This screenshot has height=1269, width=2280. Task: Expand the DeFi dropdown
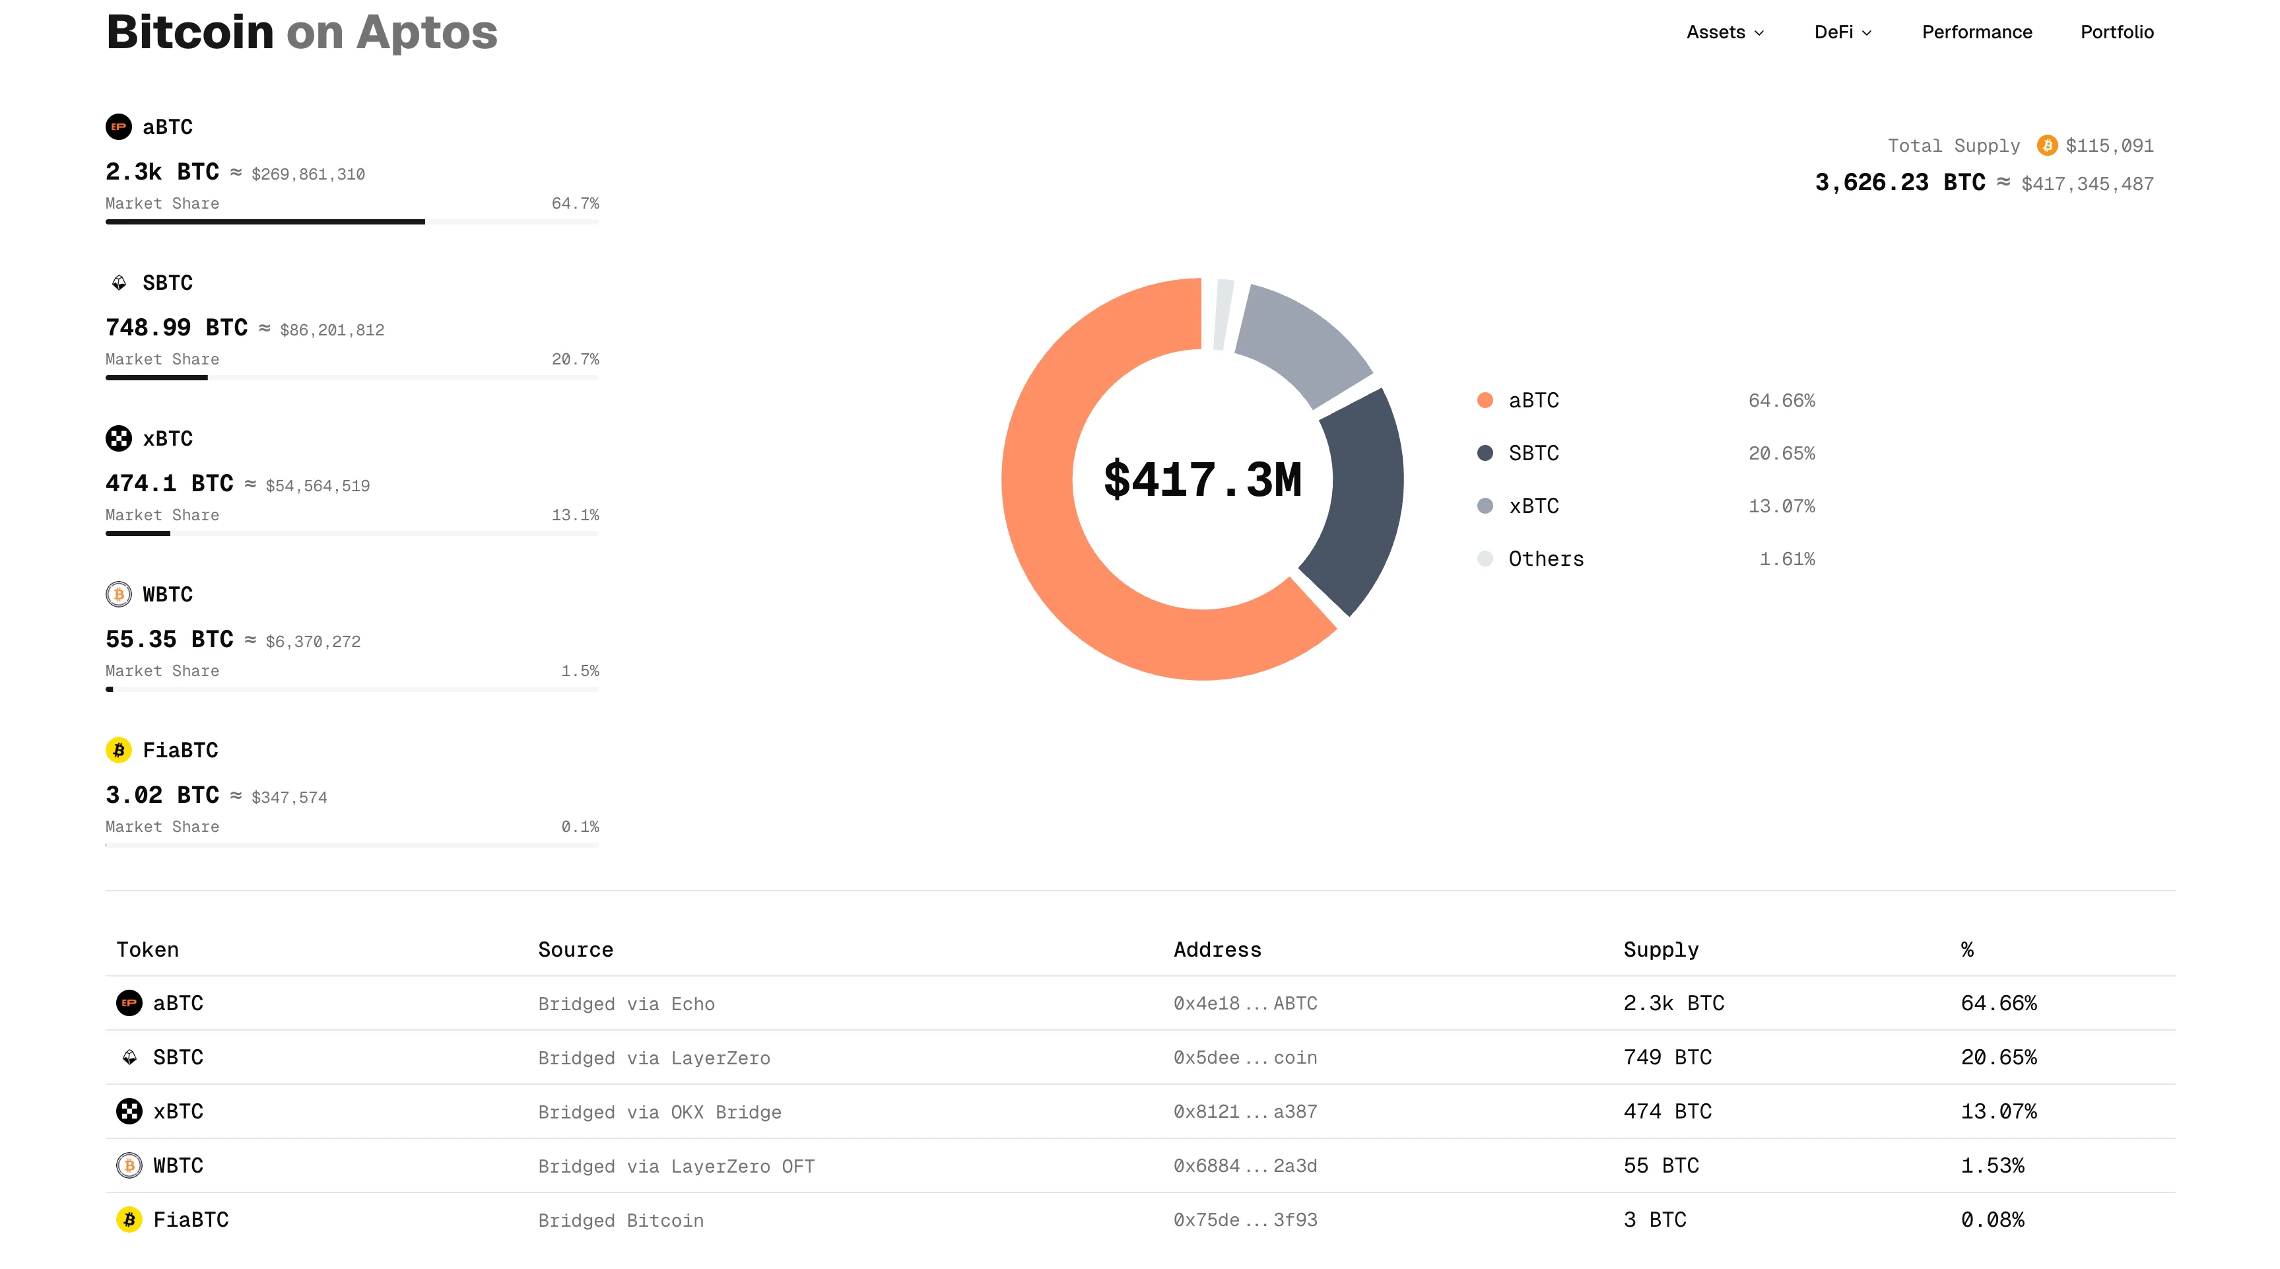pos(1842,32)
